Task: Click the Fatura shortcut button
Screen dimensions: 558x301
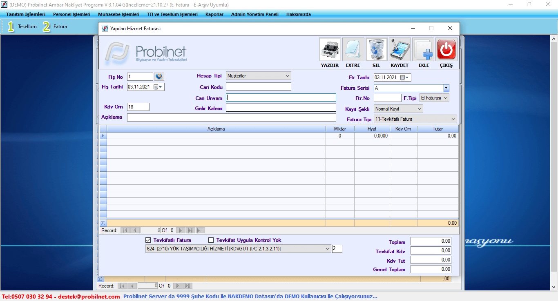Action: click(56, 27)
